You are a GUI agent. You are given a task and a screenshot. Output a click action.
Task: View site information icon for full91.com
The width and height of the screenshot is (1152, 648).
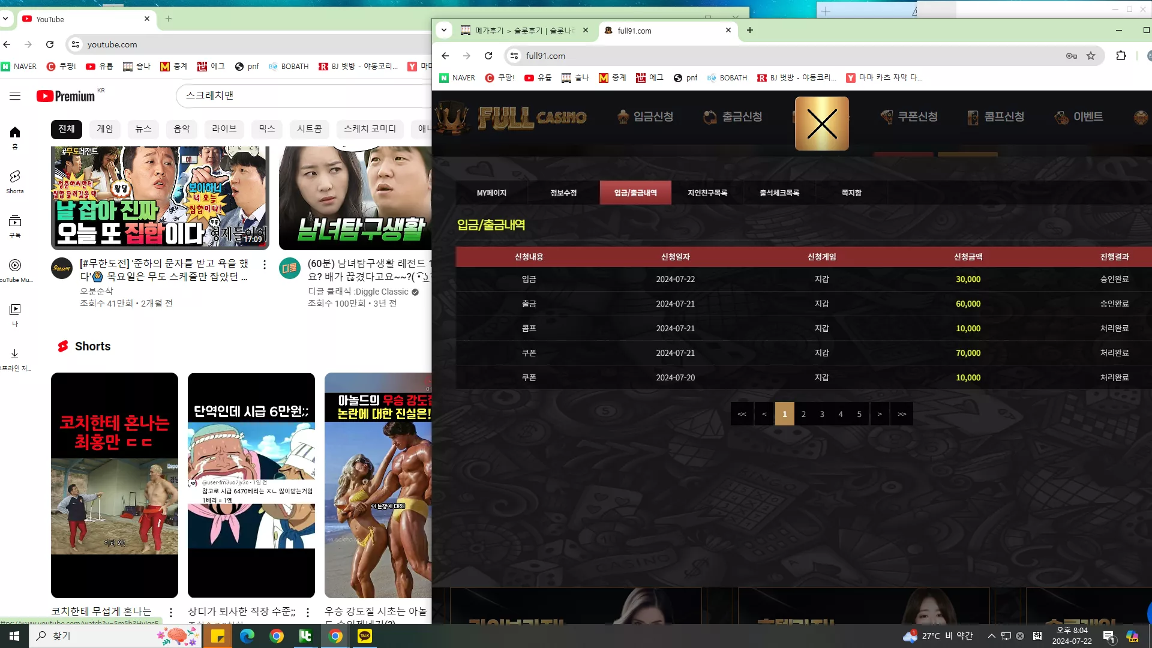514,56
